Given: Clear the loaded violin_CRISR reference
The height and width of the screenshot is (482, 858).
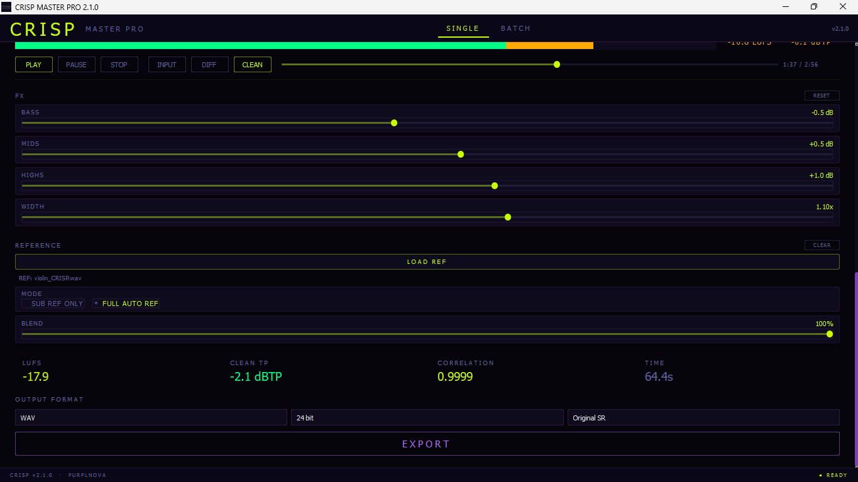Looking at the screenshot, I should coord(822,244).
